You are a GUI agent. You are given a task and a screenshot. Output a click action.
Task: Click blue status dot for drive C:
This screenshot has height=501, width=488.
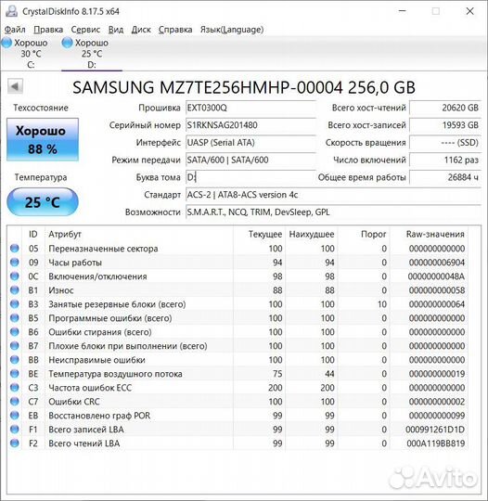pyautogui.click(x=6, y=43)
